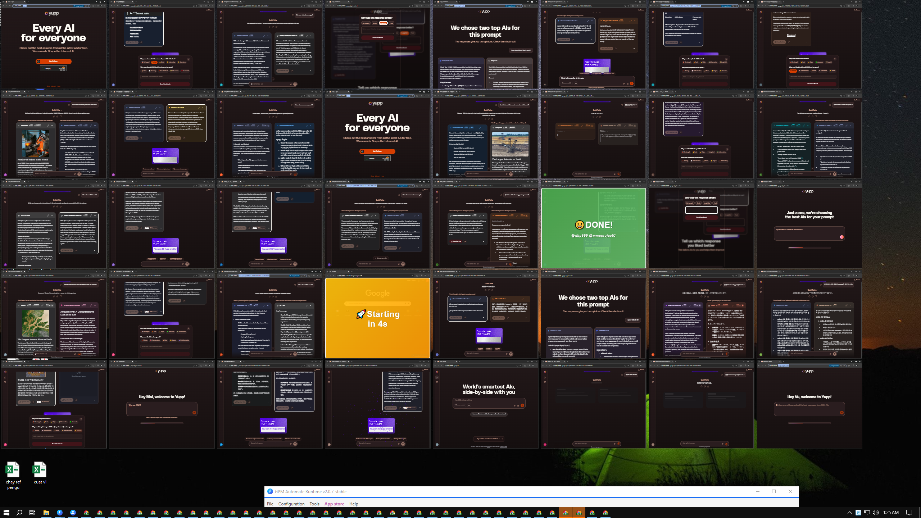Click the send arrow in 'Hey Mai, welcome to Yupp!' window
This screenshot has width=921, height=518.
[x=194, y=413]
